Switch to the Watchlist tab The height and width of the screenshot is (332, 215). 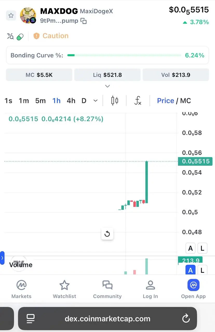(x=64, y=289)
